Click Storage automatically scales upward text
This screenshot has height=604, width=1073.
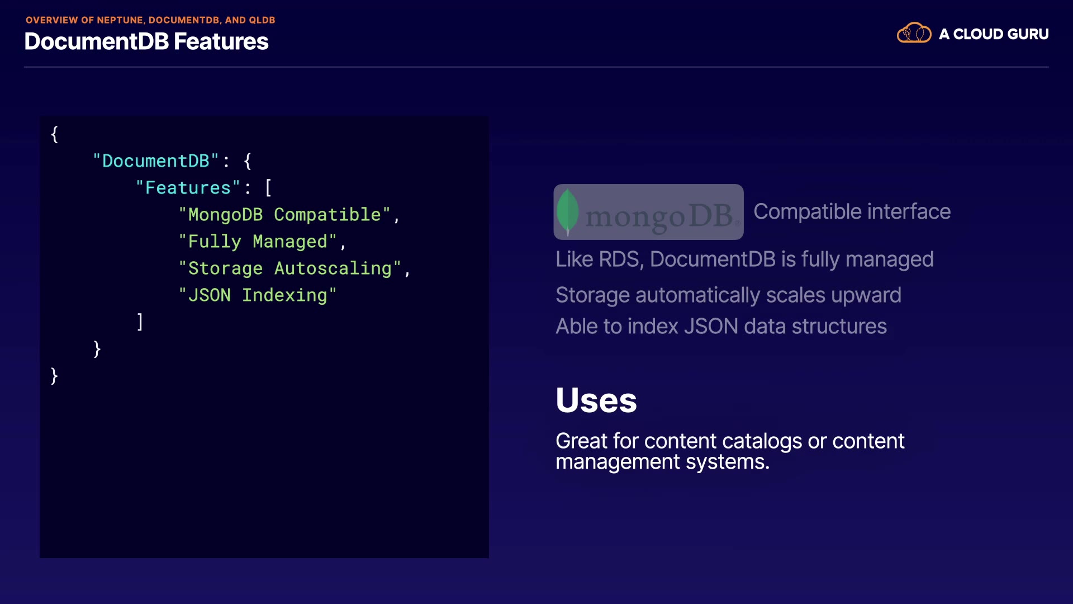click(x=728, y=295)
